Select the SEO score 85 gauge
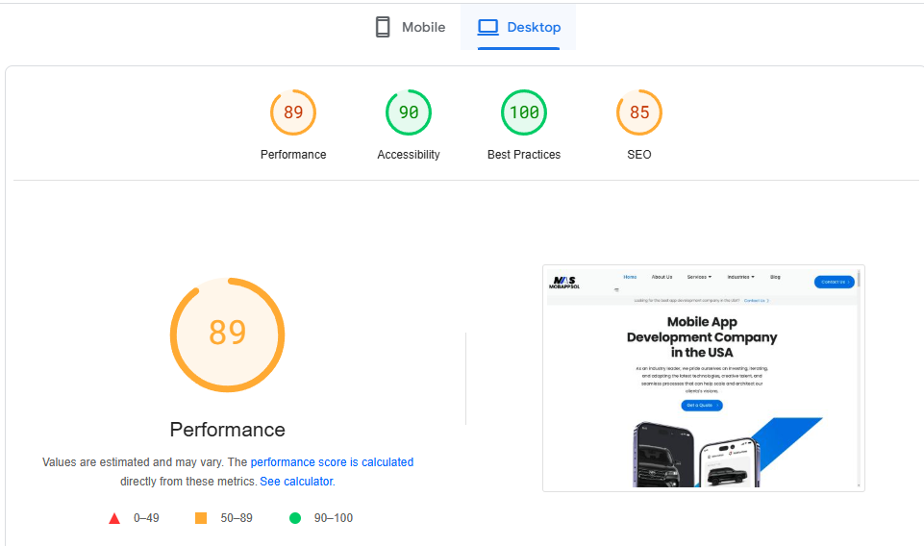Viewport: 924px width, 546px height. pyautogui.click(x=639, y=112)
